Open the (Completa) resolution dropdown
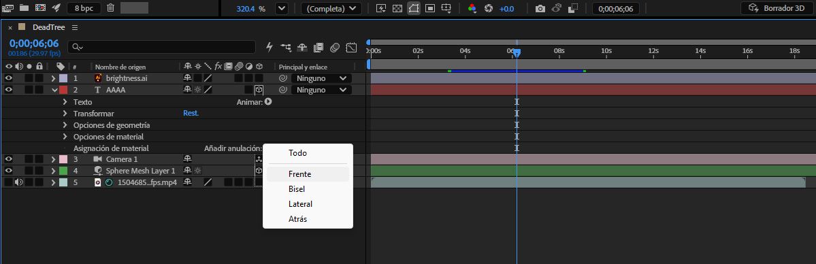The image size is (816, 264). (331, 9)
